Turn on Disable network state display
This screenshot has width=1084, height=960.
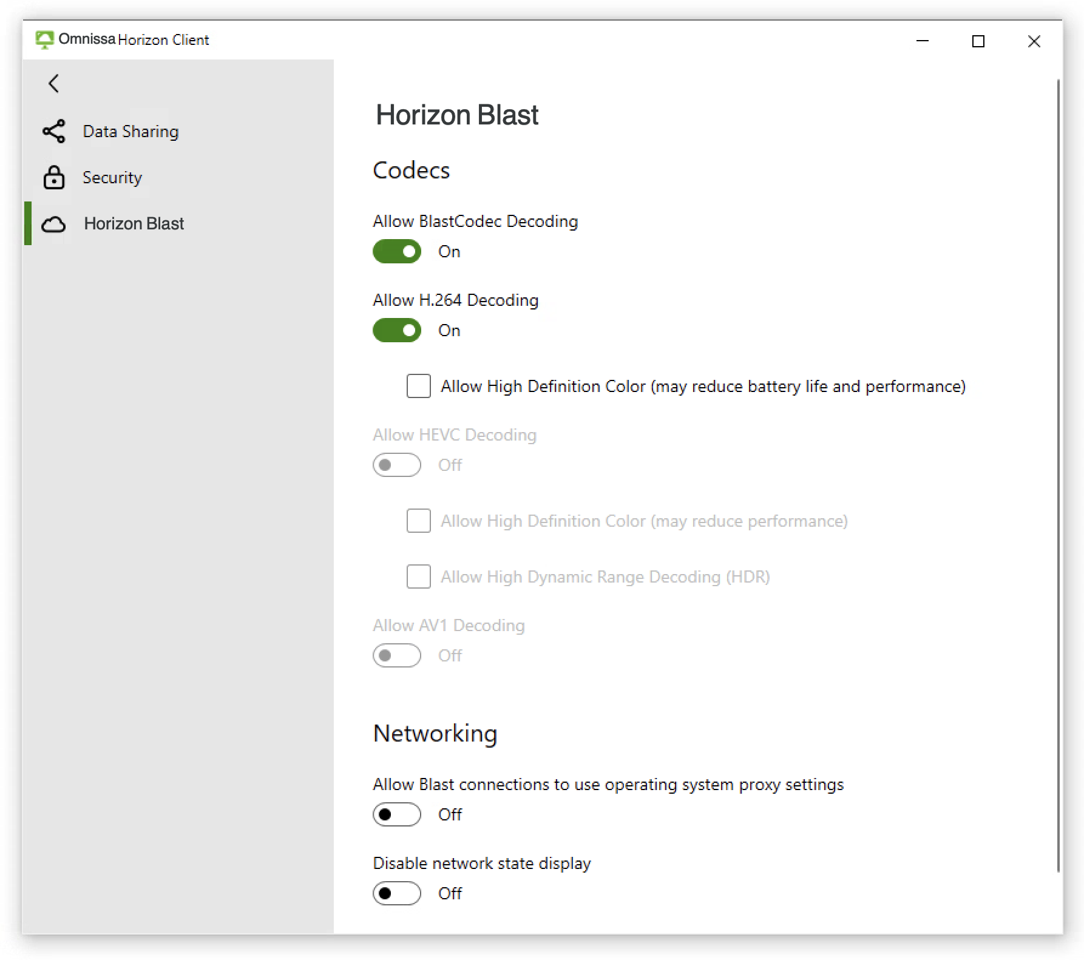coord(397,893)
